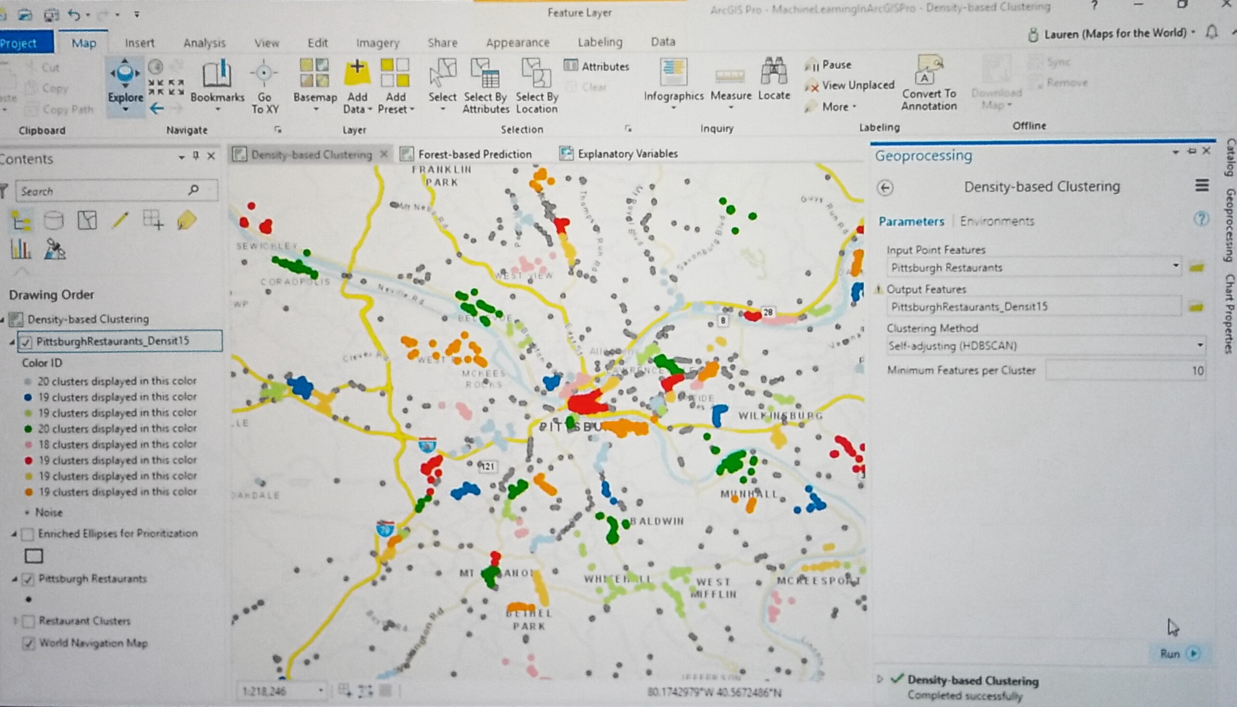Browse for input point features
The image size is (1237, 707).
(1197, 267)
